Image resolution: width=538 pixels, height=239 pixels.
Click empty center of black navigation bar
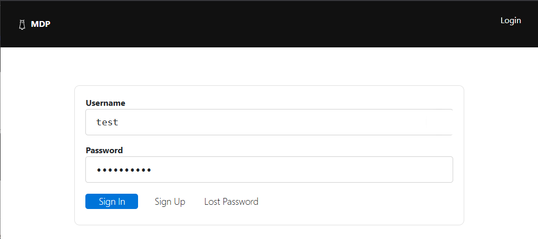pyautogui.click(x=269, y=24)
